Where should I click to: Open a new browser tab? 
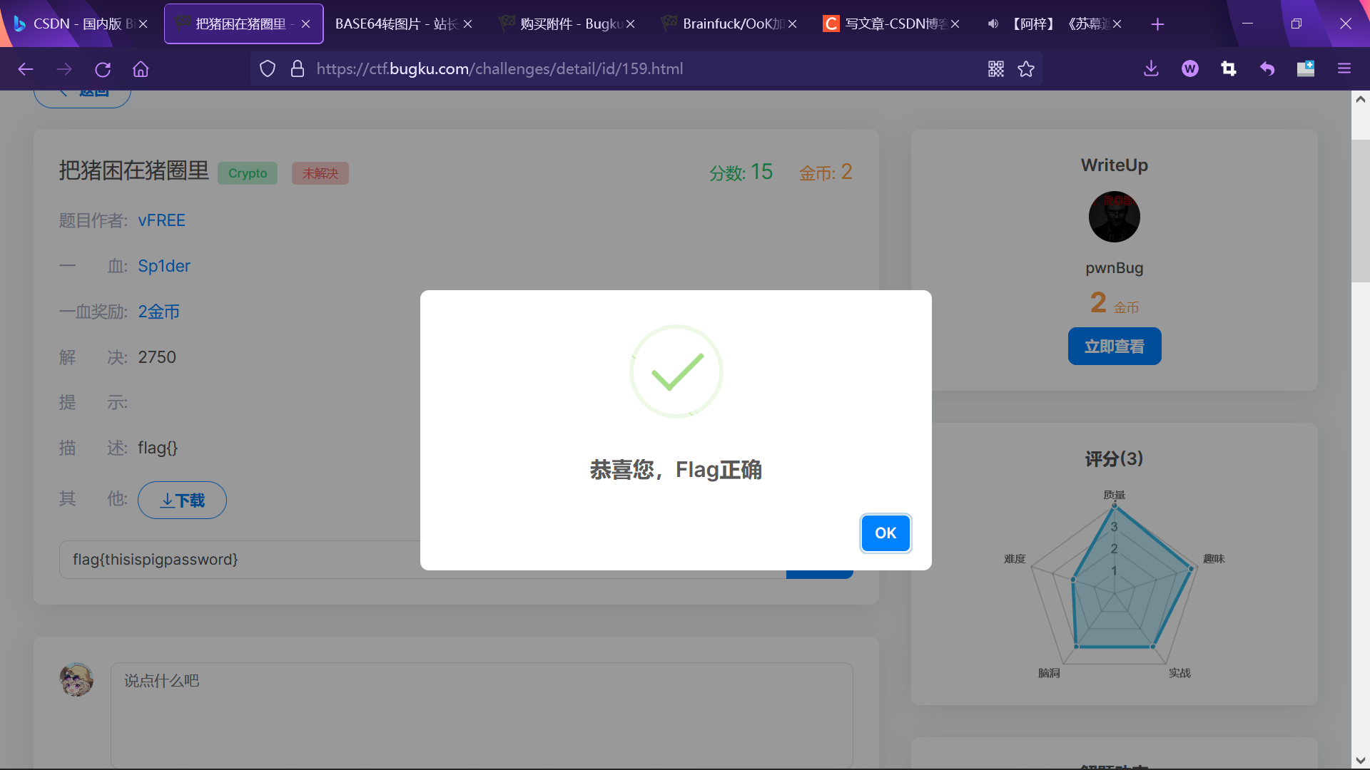click(x=1157, y=24)
